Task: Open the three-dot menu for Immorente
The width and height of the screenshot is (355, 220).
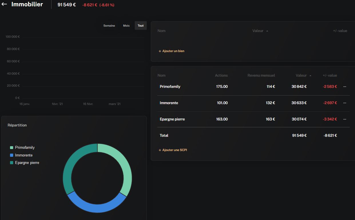Action: coord(344,103)
